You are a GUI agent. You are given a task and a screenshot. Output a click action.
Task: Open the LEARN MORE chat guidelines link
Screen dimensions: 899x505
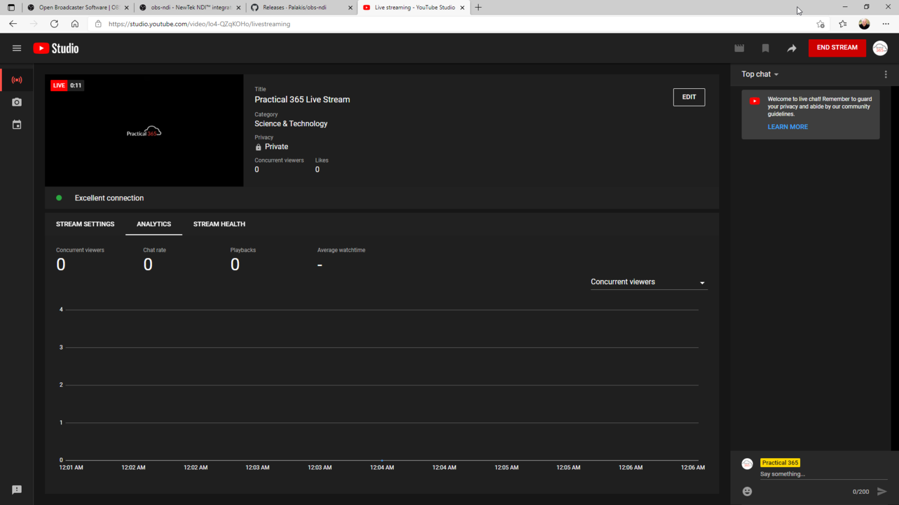tap(787, 126)
